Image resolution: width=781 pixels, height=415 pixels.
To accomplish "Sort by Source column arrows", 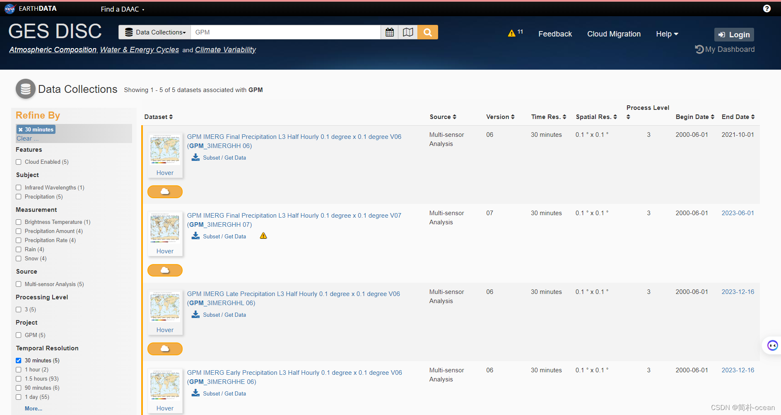I will 454,117.
